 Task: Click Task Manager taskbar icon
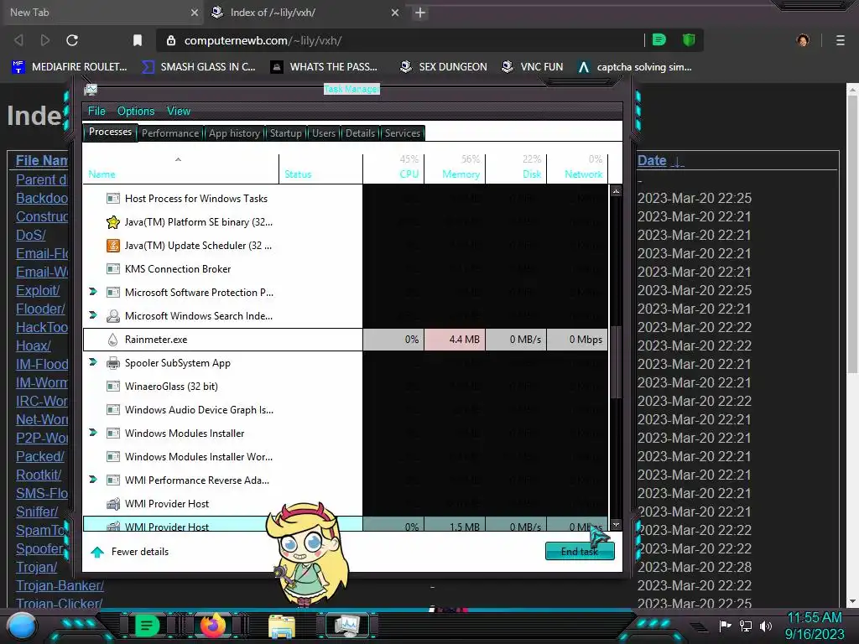pos(346,626)
